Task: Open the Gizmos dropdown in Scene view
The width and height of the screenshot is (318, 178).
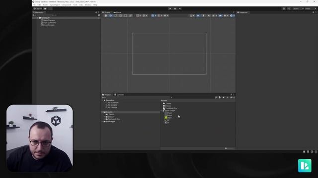Action: click(x=232, y=15)
